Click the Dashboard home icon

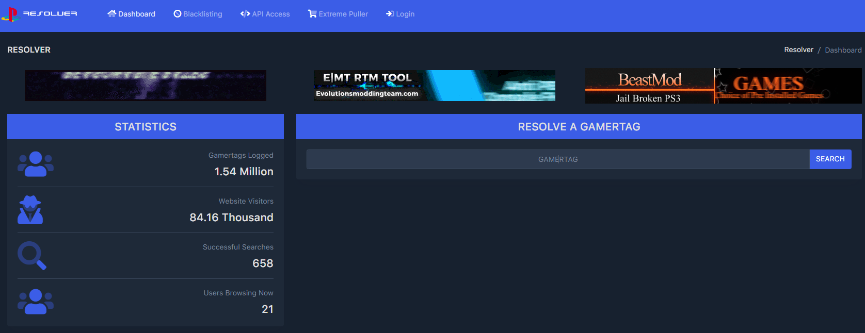[x=111, y=14]
